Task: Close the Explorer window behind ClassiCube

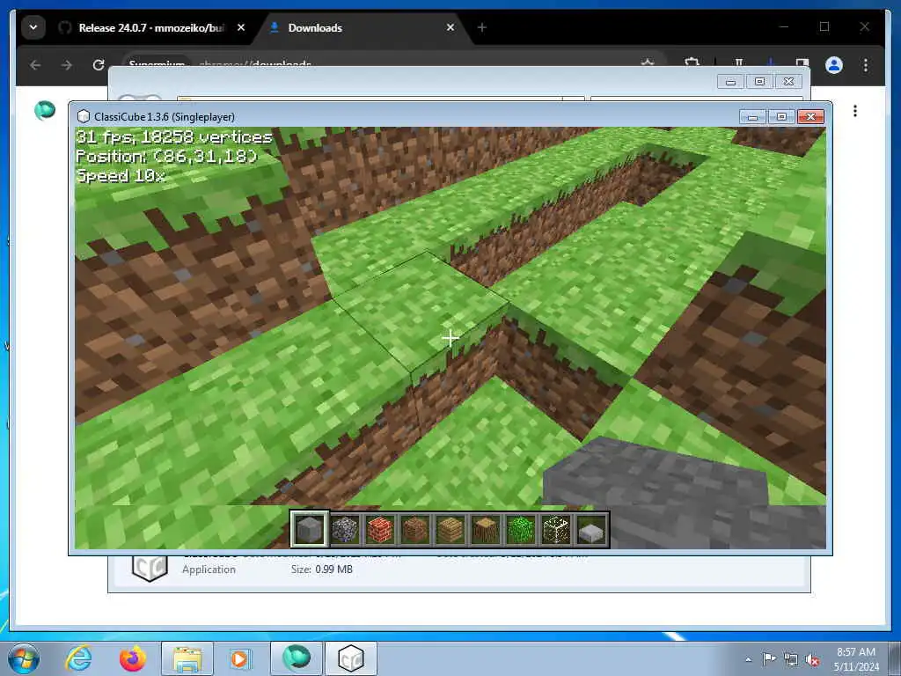Action: click(x=788, y=82)
